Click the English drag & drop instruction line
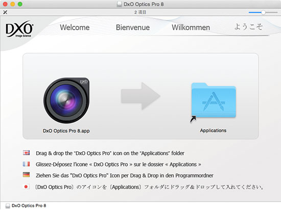281x210 pixels. click(110, 153)
